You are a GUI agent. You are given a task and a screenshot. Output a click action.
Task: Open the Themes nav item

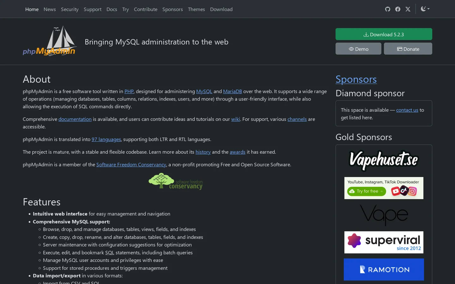coord(197,9)
